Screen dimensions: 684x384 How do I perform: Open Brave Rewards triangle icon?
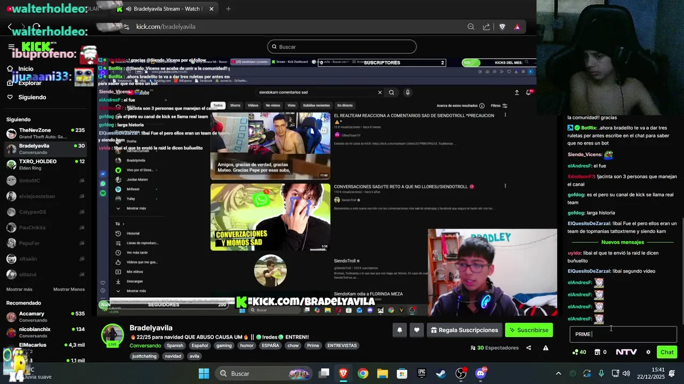[517, 27]
